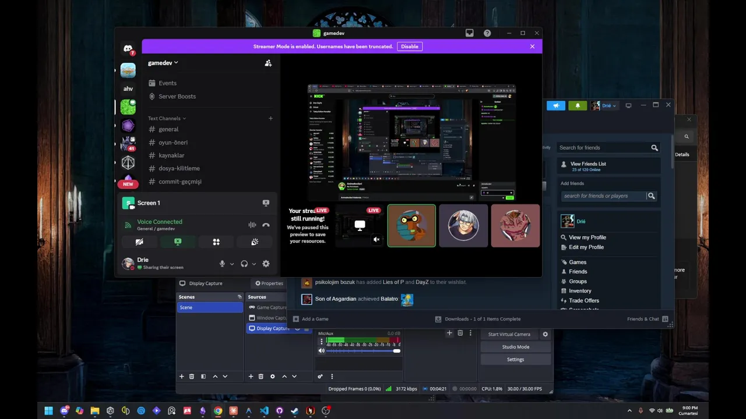Select the grey-haired avatar participant tile
Viewport: 746px width, 419px height.
click(463, 226)
